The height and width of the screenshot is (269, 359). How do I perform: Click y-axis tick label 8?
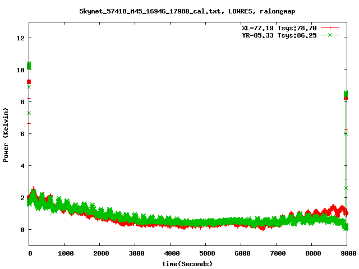coord(22,102)
